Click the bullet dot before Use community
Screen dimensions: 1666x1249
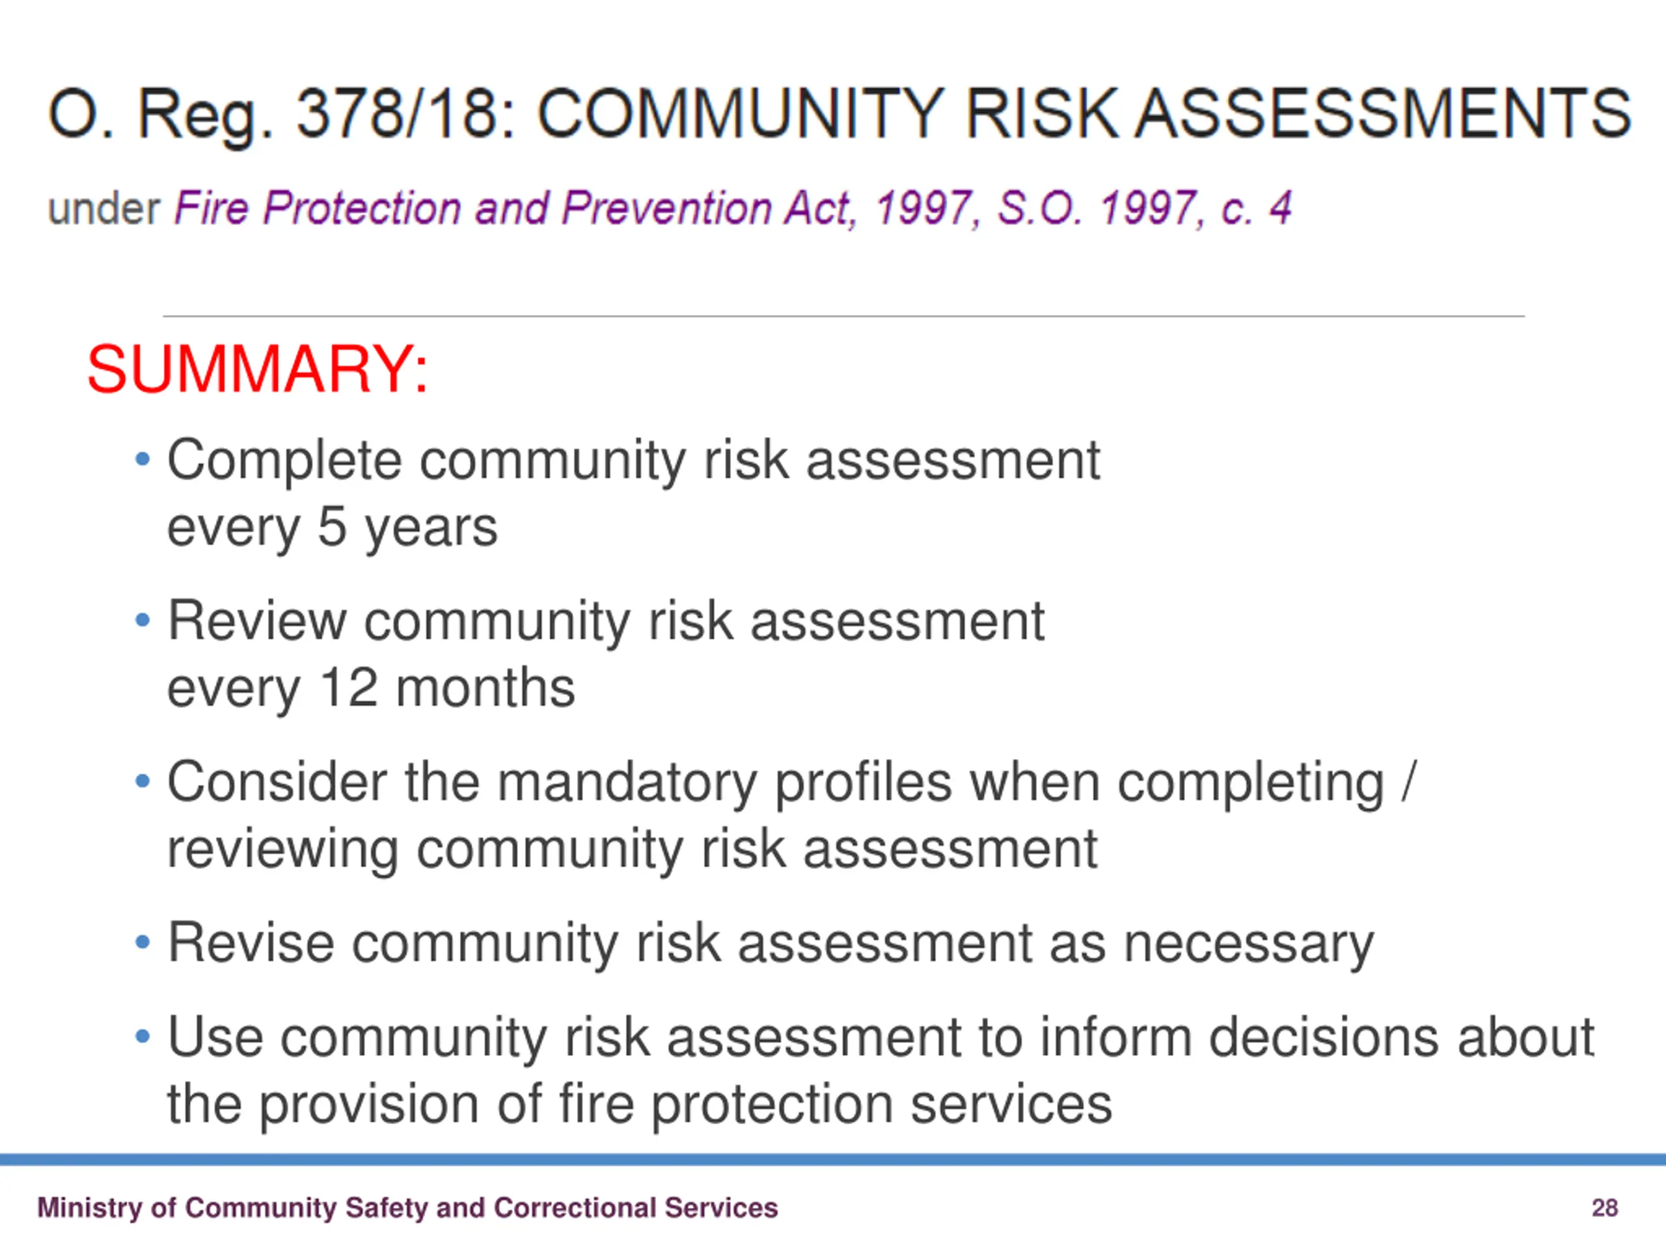143,1037
